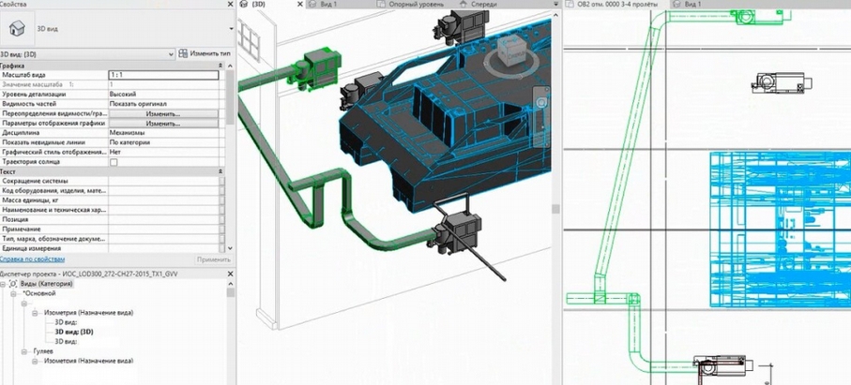
Task: Click parameter button beside Код оборудования row
Action: [x=221, y=190]
